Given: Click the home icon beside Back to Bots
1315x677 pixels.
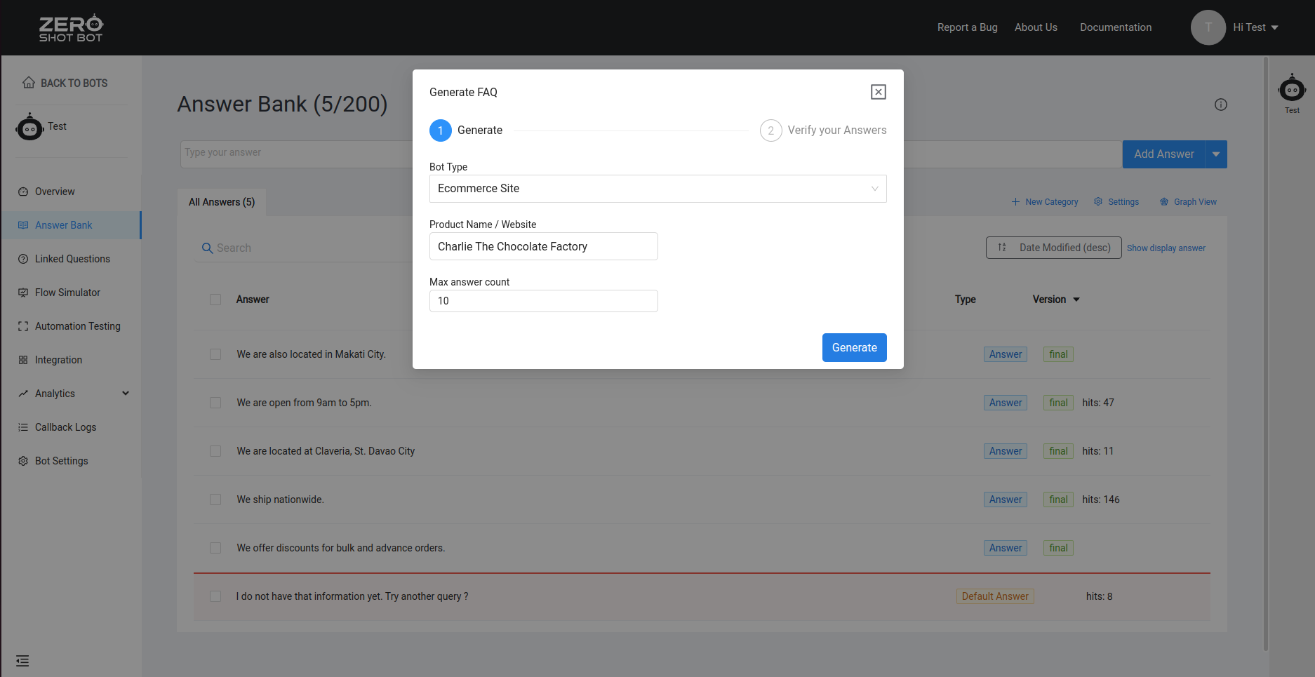Looking at the screenshot, I should 29,83.
